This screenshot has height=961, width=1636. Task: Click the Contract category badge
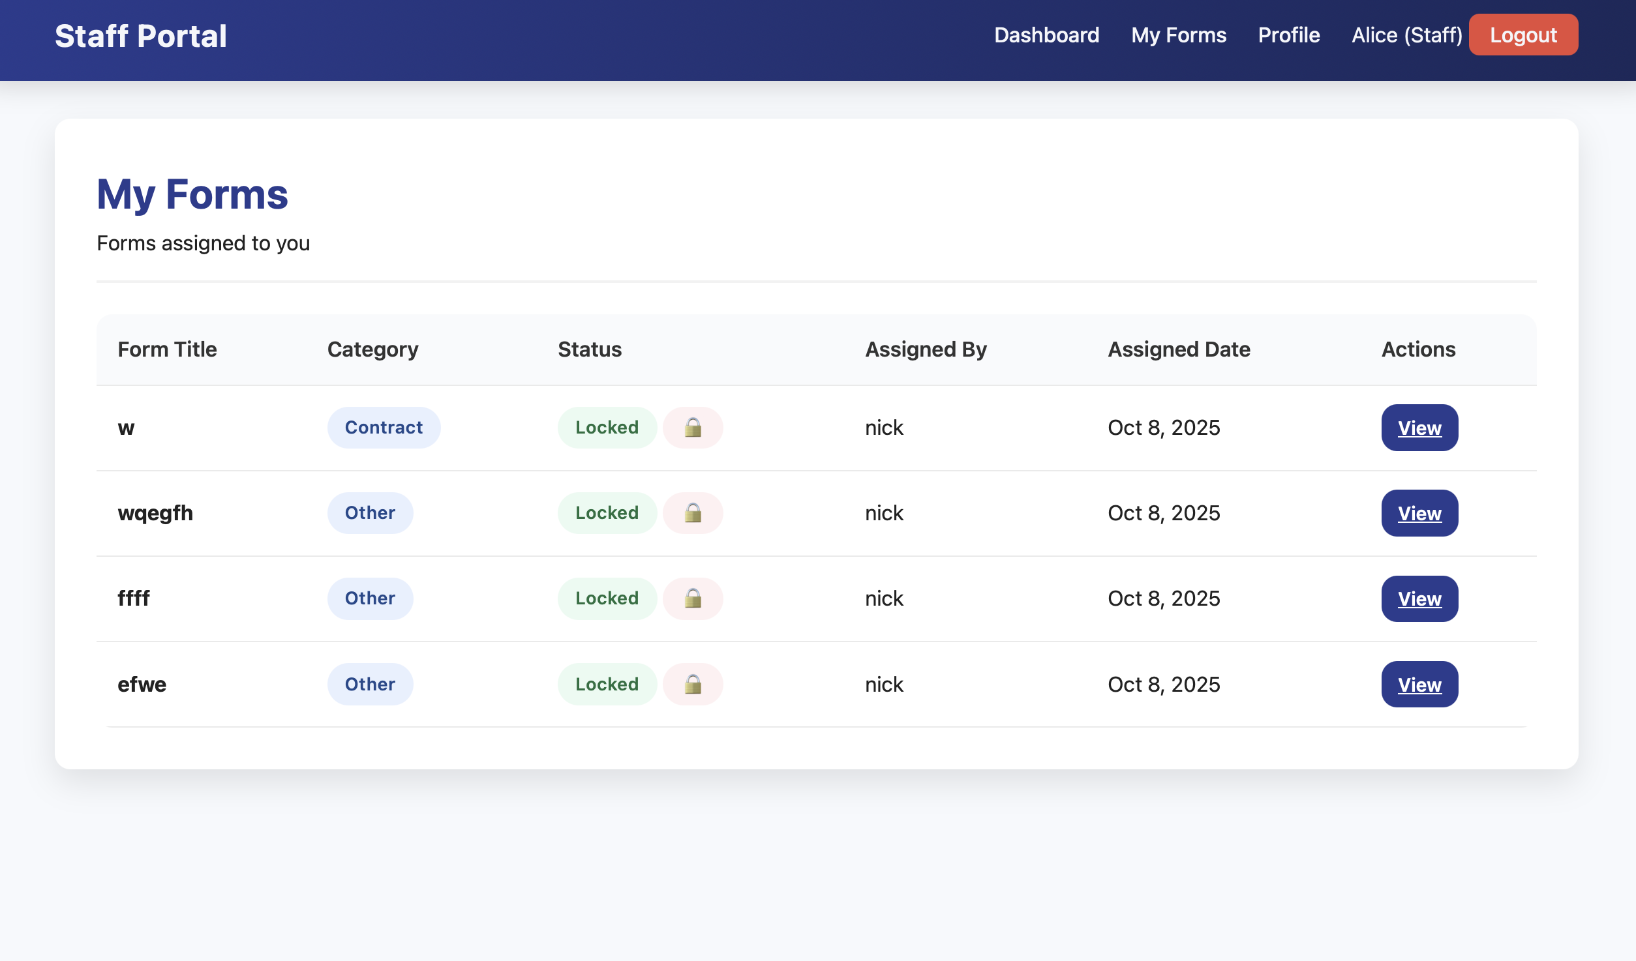coord(384,428)
